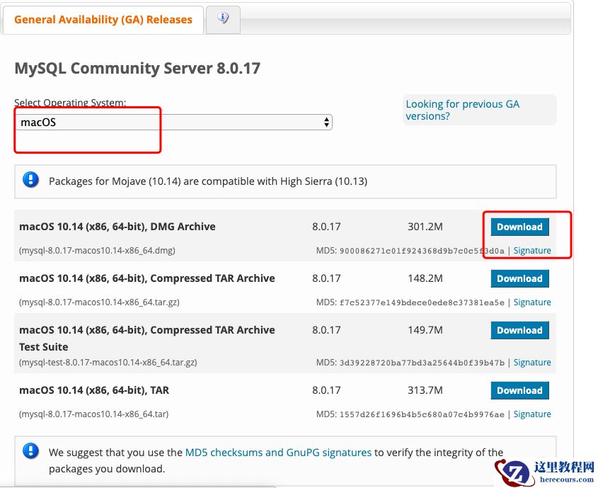Download the 313.7M TAR package
This screenshot has height=488, width=598.
click(519, 391)
